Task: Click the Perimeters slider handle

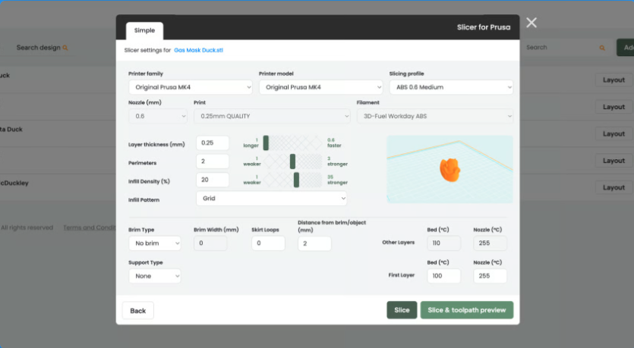Action: pyautogui.click(x=292, y=161)
